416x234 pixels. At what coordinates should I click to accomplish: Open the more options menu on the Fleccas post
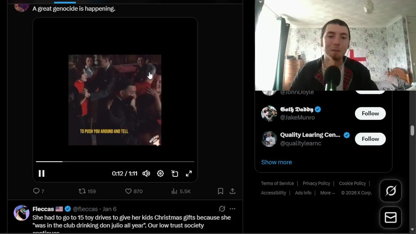[232, 209]
